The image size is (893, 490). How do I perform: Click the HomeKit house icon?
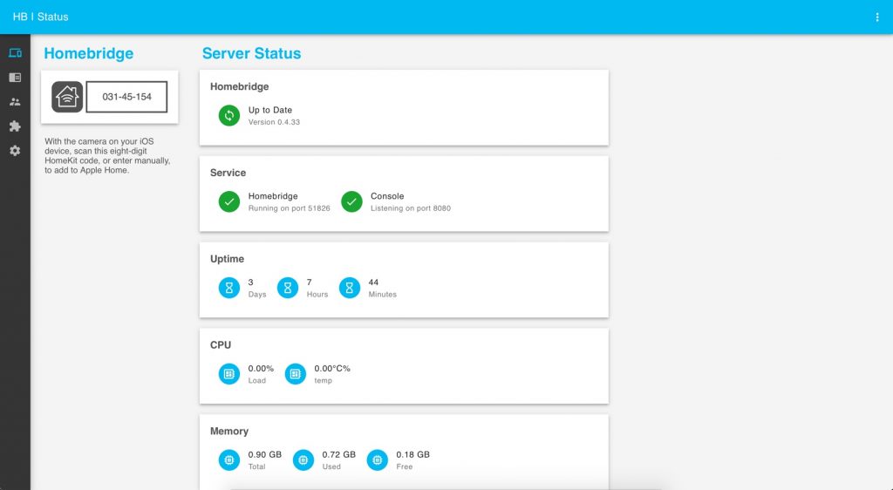coord(67,97)
